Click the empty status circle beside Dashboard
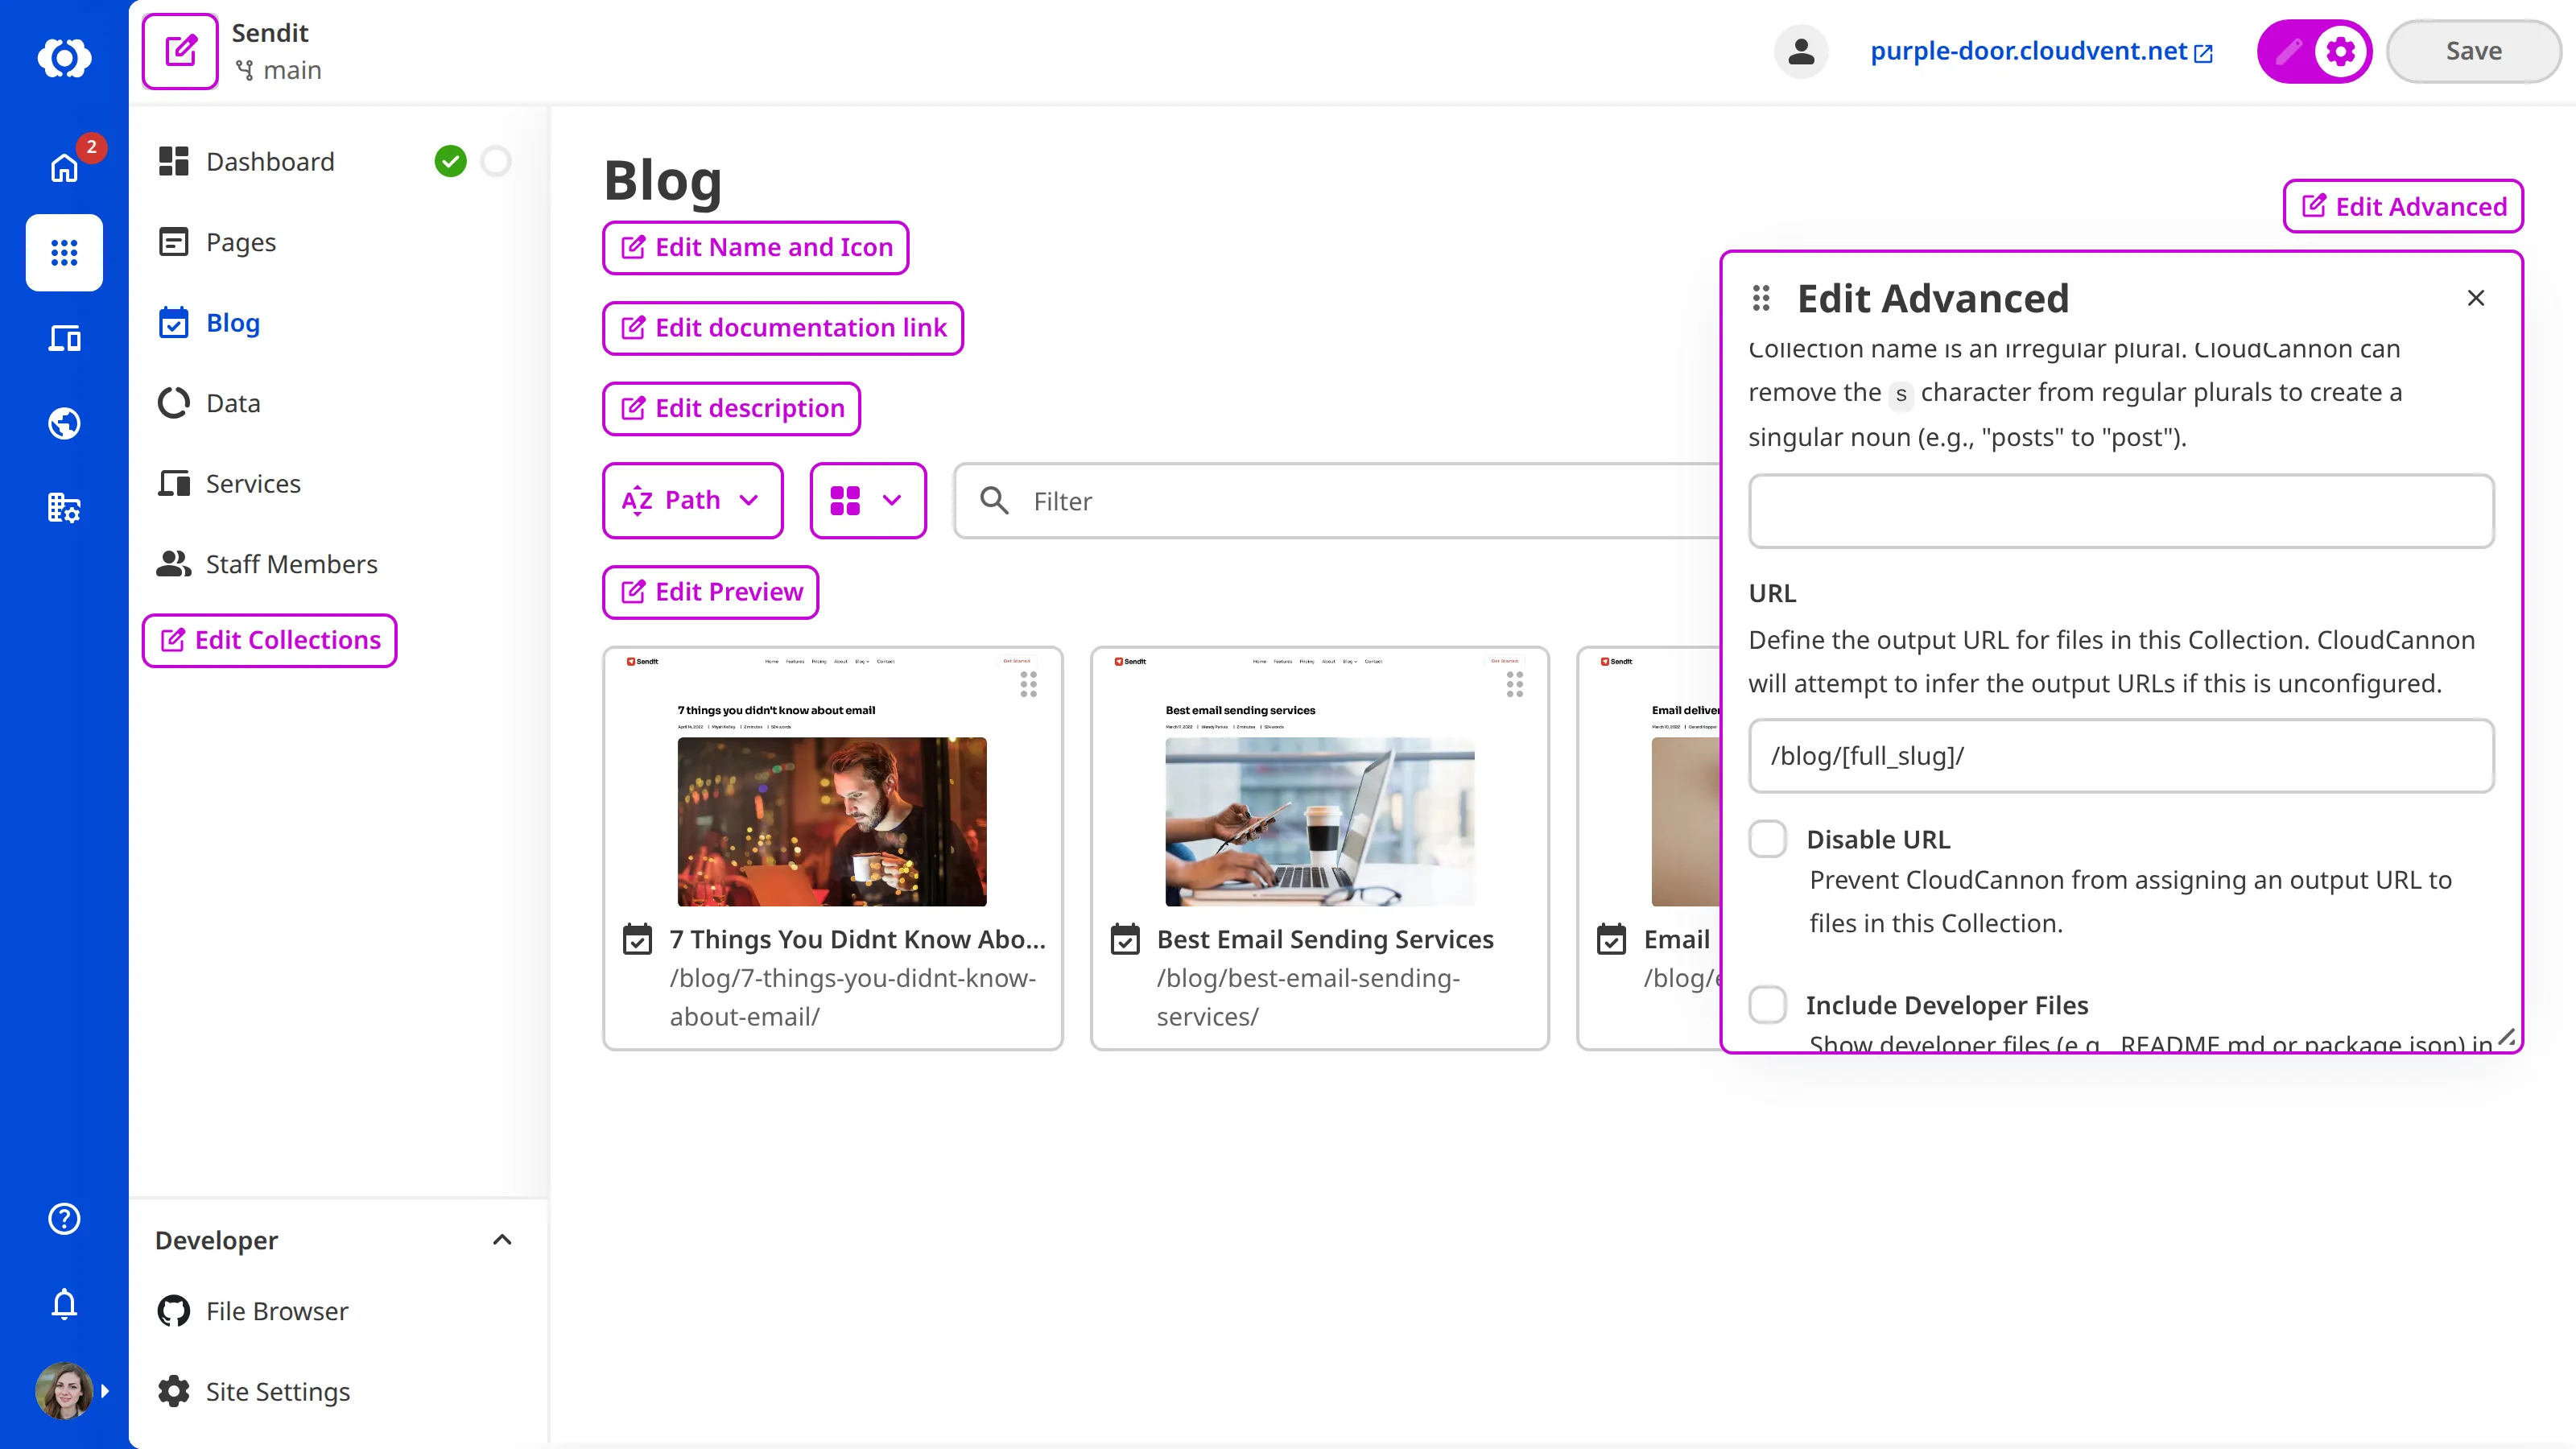 496,161
